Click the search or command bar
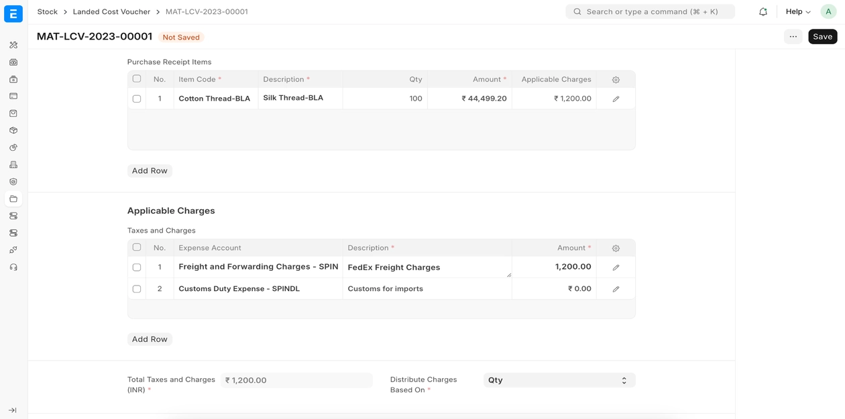This screenshot has height=419, width=845. click(x=650, y=12)
